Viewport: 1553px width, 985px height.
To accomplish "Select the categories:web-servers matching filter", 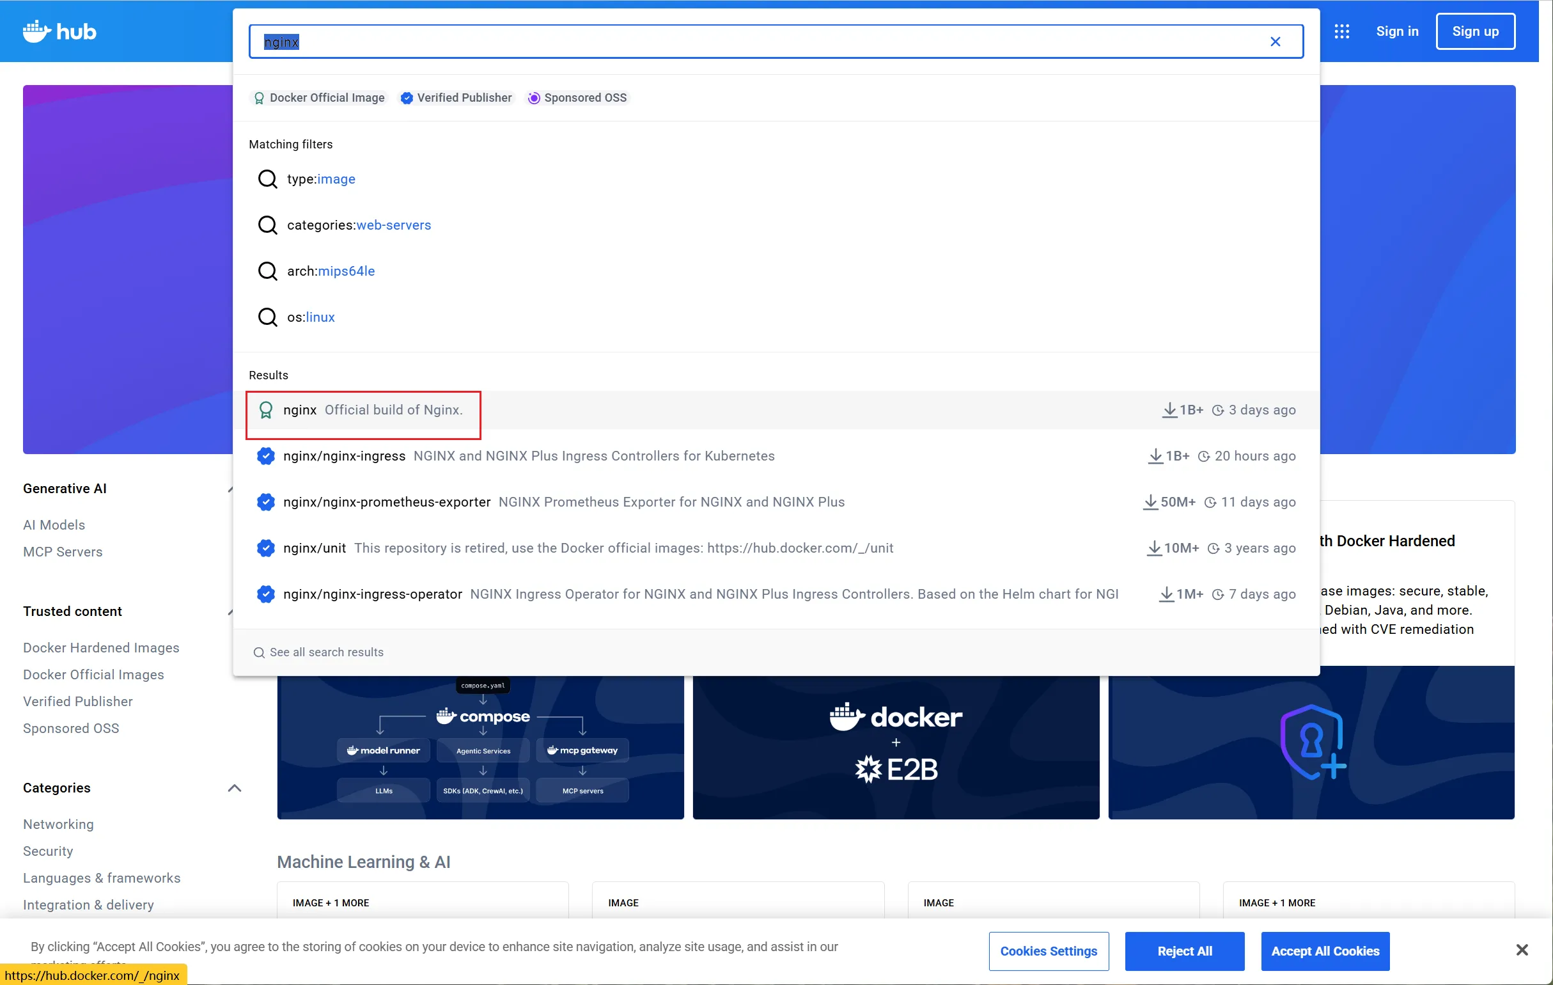I will pos(359,225).
